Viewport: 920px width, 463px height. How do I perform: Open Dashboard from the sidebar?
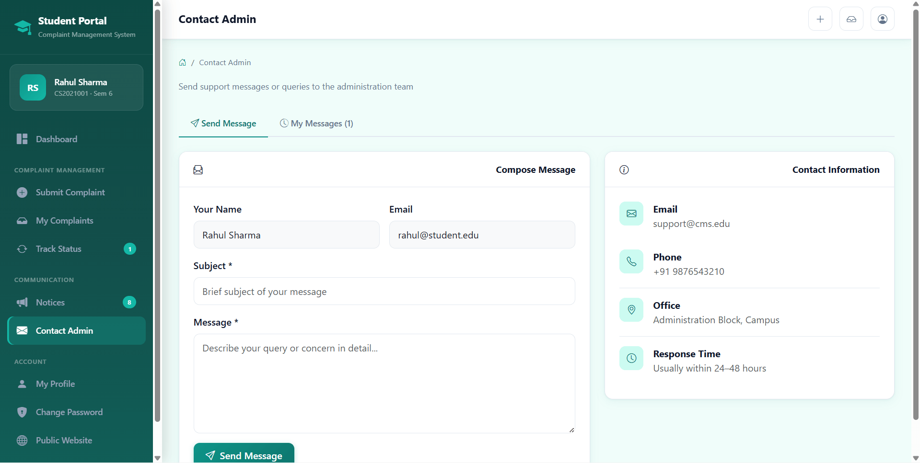tap(76, 139)
